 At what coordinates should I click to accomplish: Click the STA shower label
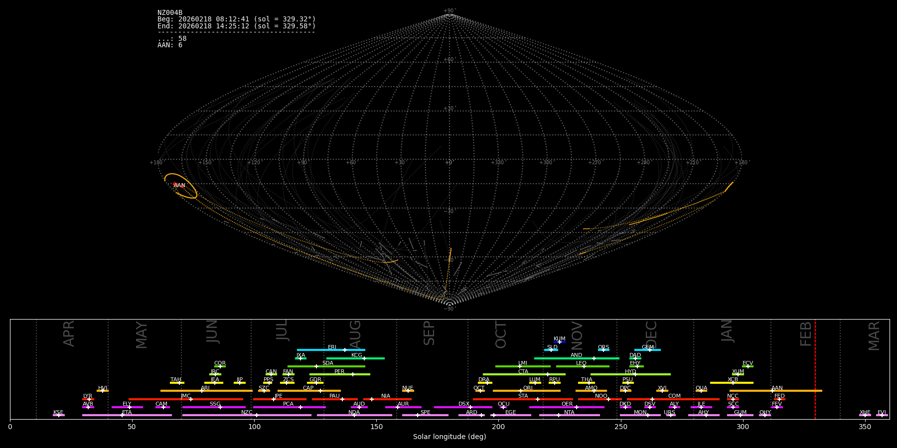pyautogui.click(x=523, y=396)
